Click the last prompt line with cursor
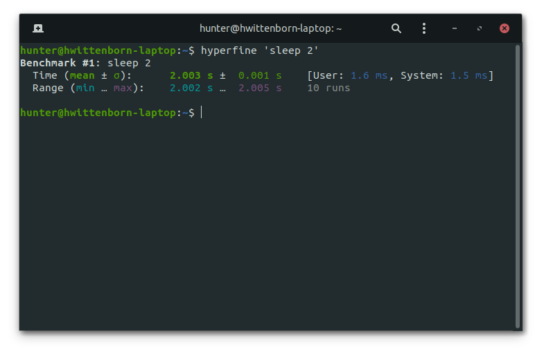The width and height of the screenshot is (544, 358). click(111, 113)
